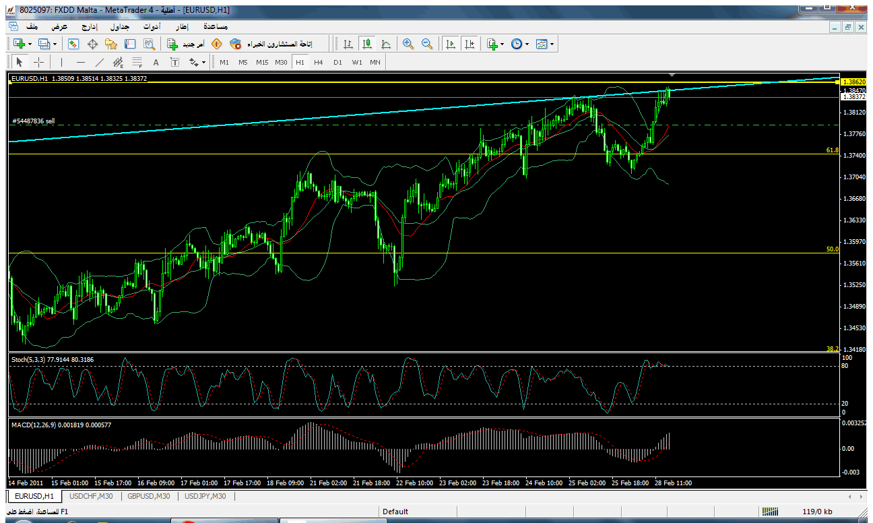Set timeframe to M15
This screenshot has width=873, height=523.
262,62
